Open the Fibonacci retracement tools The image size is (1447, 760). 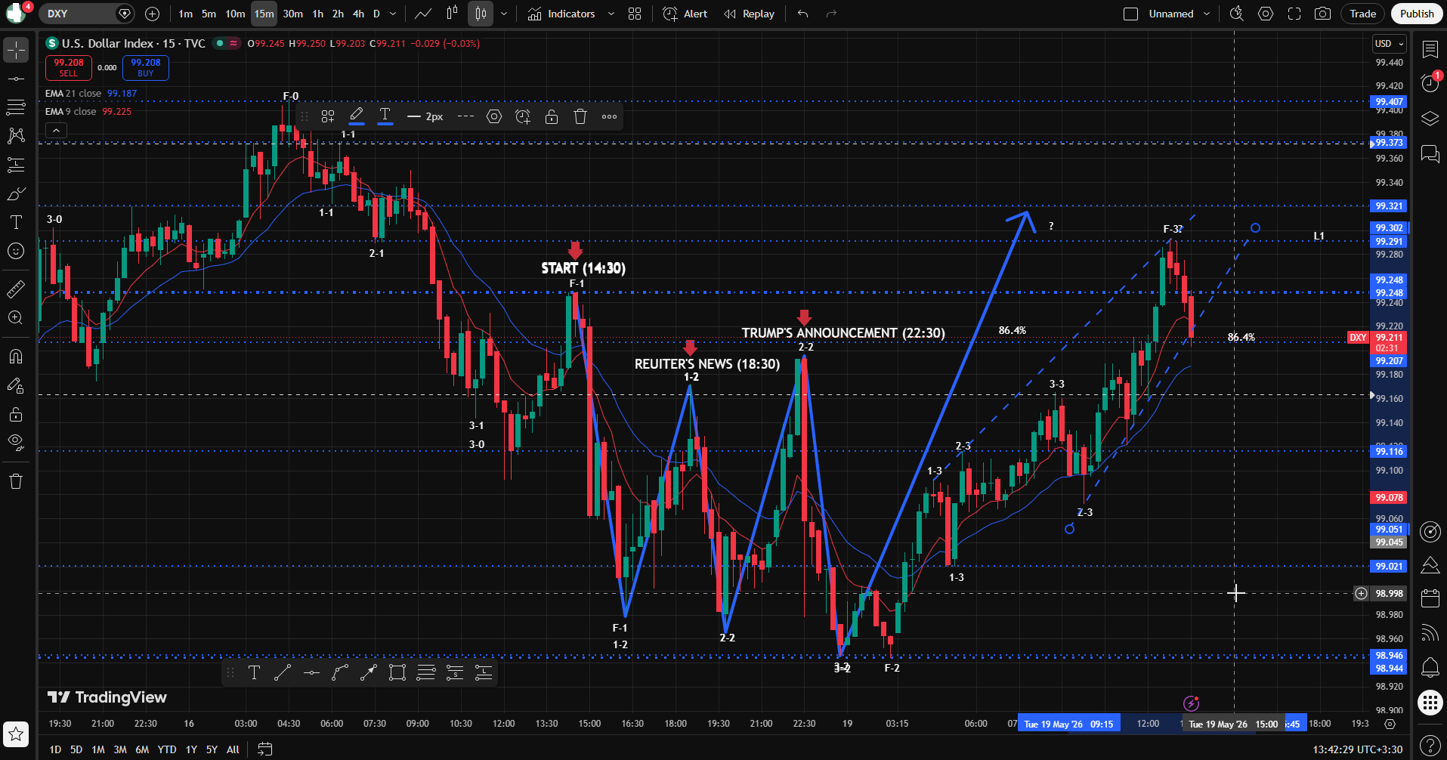point(16,107)
